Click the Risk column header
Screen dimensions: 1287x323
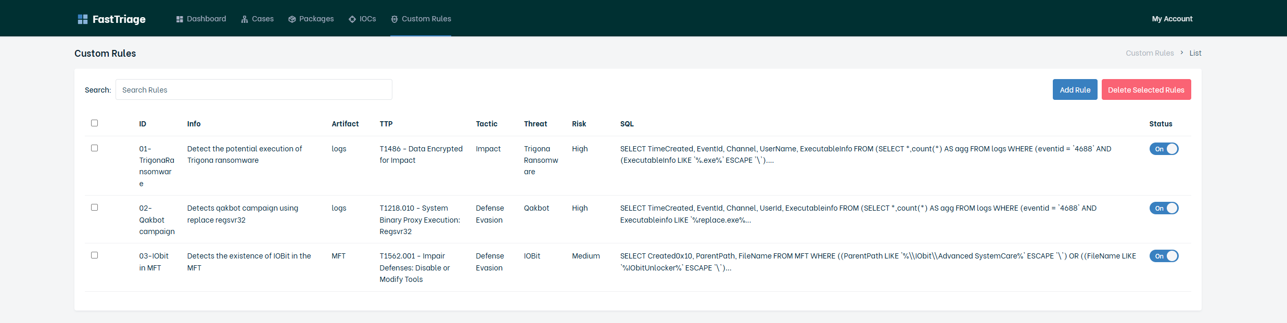pos(579,124)
